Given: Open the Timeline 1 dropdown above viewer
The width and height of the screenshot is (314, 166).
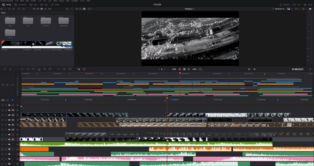Looking at the screenshot, I should [190, 9].
